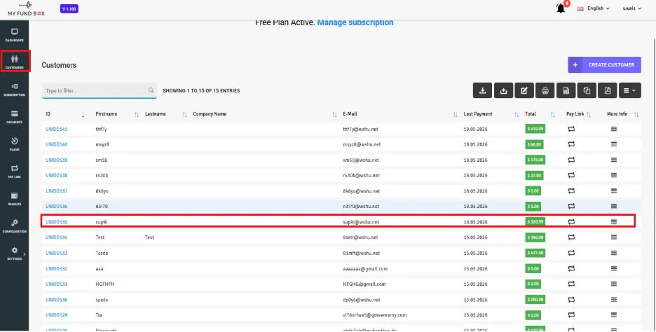Open more info menu for UWD0529
Image resolution: width=656 pixels, height=332 pixels.
point(614,314)
